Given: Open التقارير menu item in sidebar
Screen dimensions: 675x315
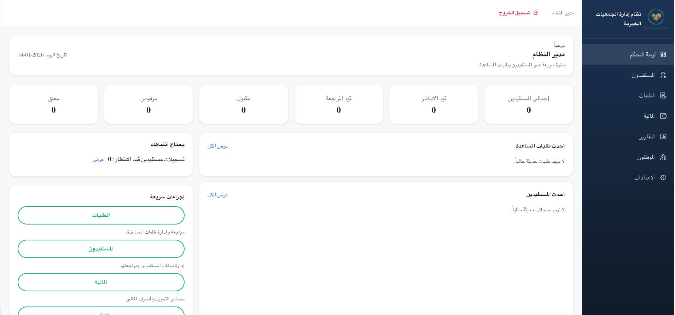Looking at the screenshot, I should coord(647,136).
